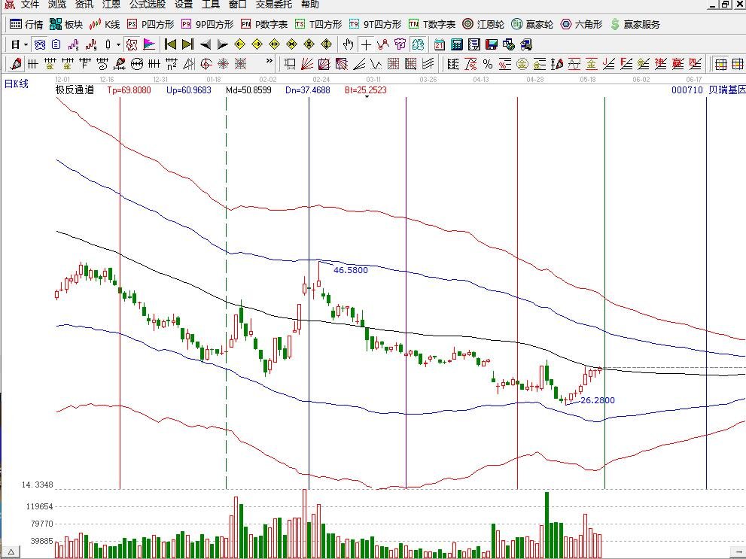The image size is (746, 559).
Task: Click the candlestick chart type icon
Action: coord(108,44)
